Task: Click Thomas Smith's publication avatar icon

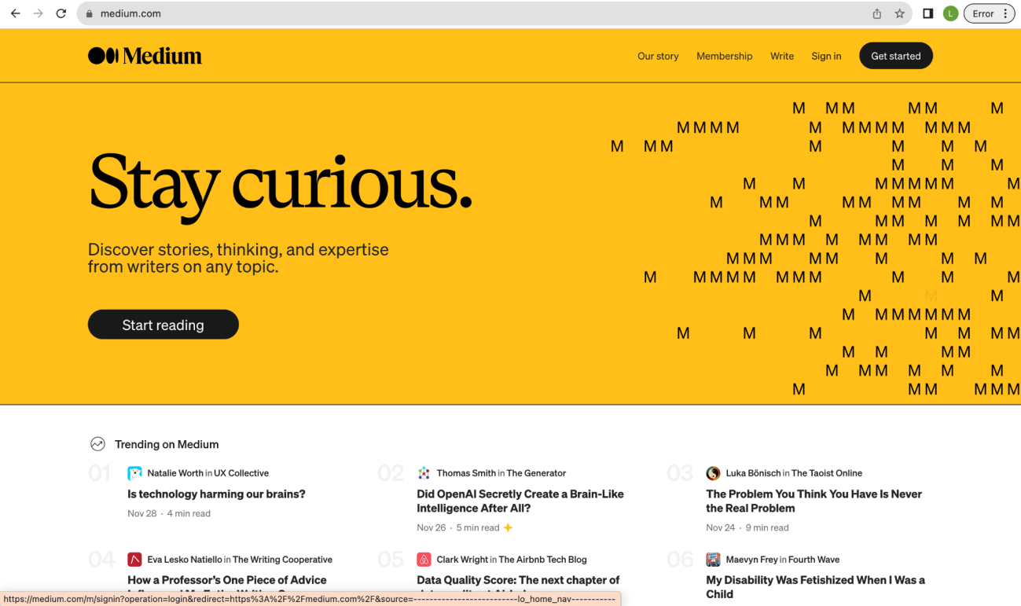Action: 424,473
